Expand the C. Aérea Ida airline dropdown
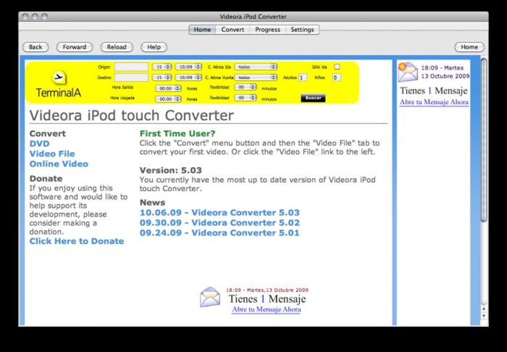The height and width of the screenshot is (352, 507). tap(255, 67)
